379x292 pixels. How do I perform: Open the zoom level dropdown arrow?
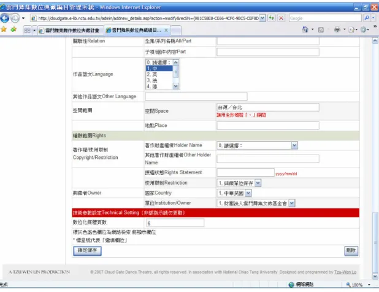[369, 285]
